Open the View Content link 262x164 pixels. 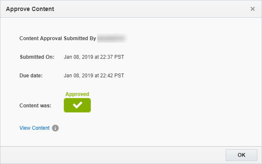(34, 128)
